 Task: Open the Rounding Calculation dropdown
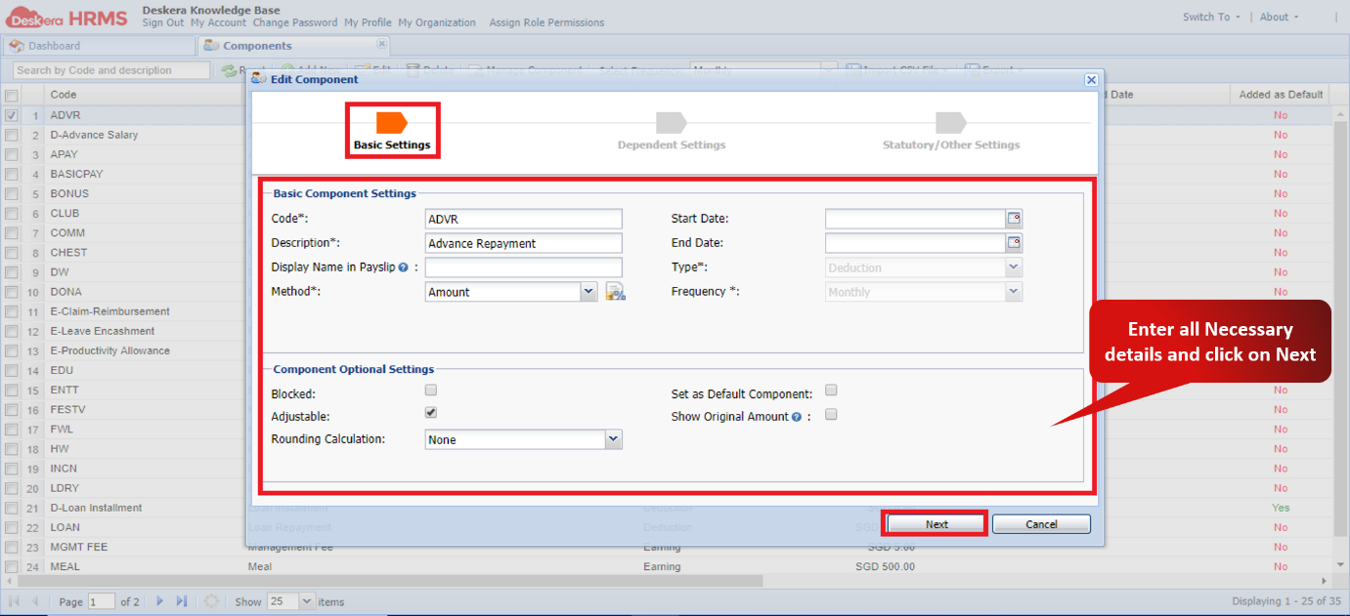613,439
